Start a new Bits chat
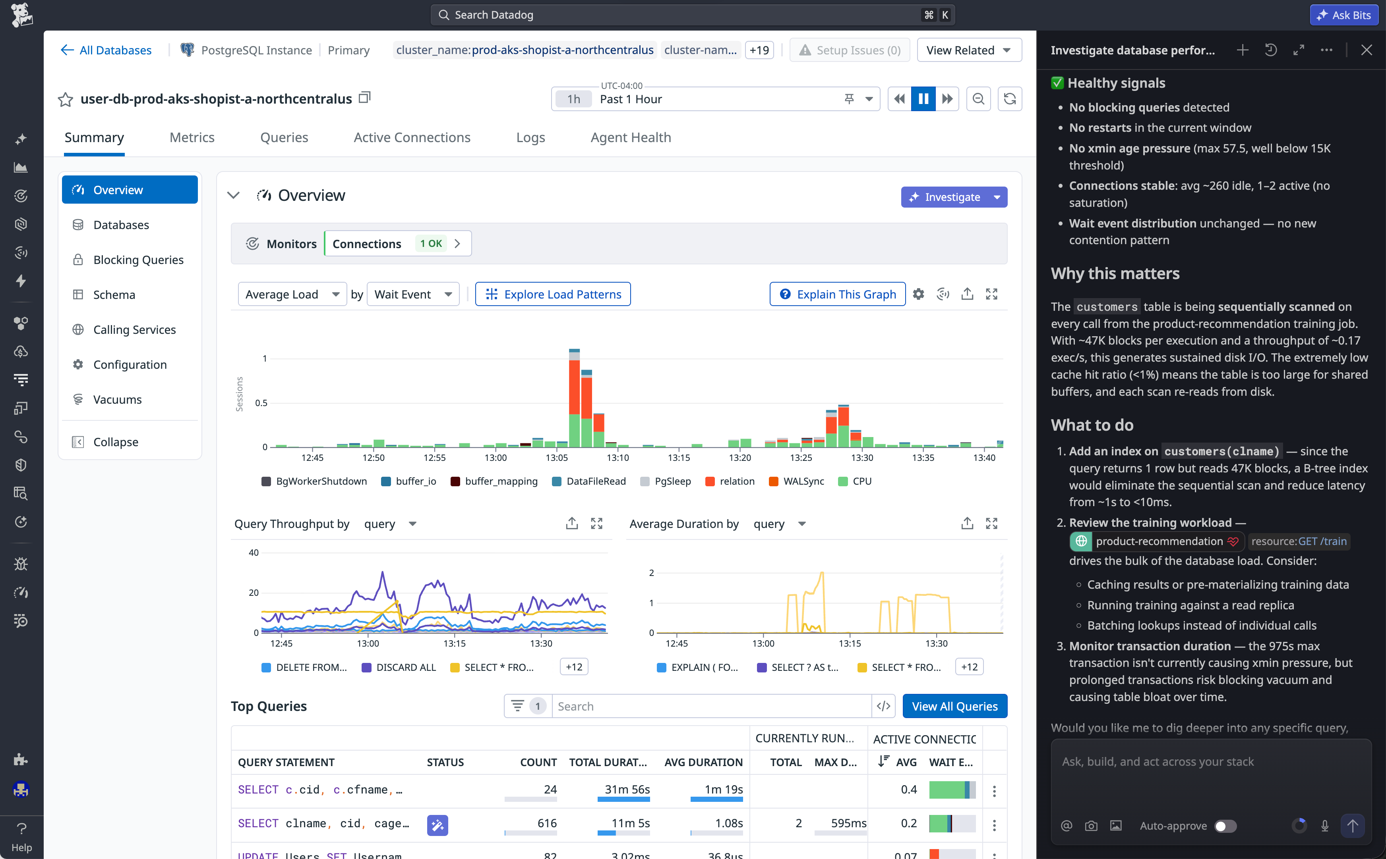This screenshot has height=859, width=1386. click(x=1242, y=50)
